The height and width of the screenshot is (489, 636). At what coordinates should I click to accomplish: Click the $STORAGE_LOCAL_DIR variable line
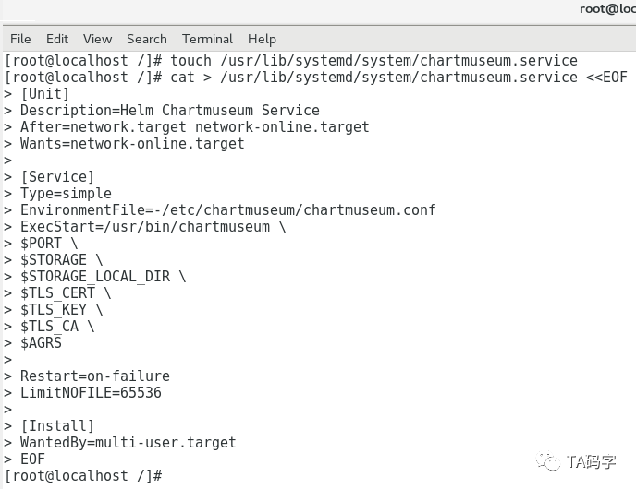(103, 277)
